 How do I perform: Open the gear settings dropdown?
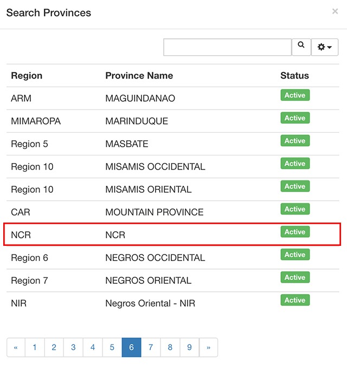pyautogui.click(x=325, y=47)
